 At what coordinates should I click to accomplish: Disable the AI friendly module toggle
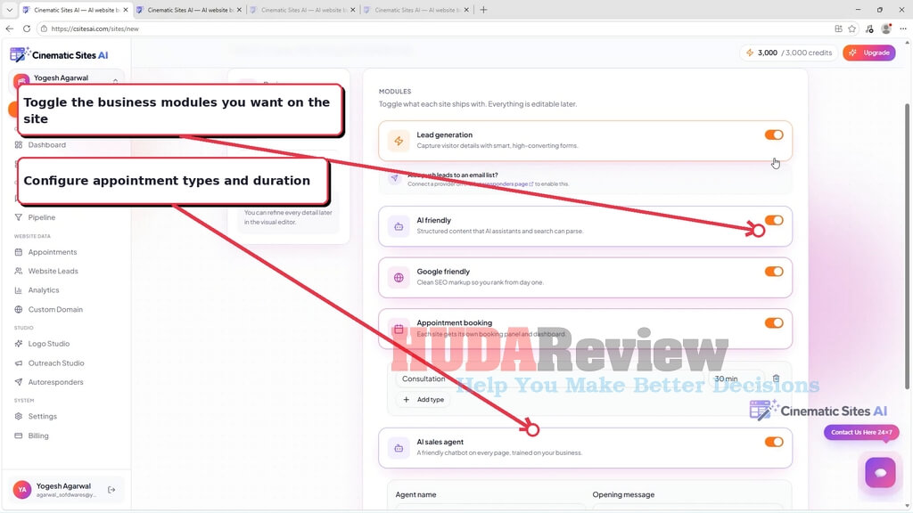pyautogui.click(x=774, y=221)
